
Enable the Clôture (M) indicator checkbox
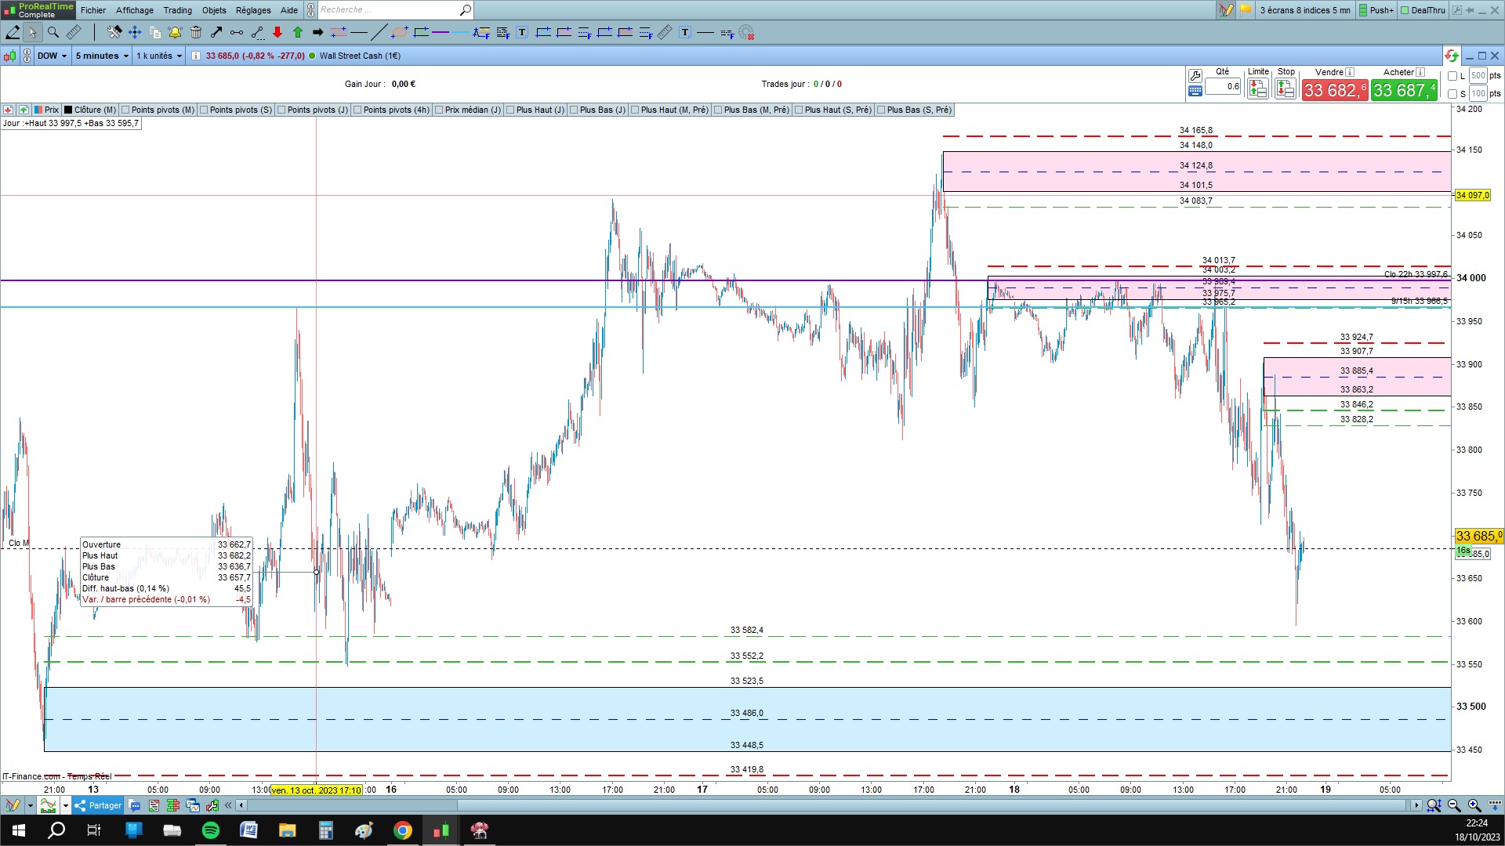tap(68, 110)
